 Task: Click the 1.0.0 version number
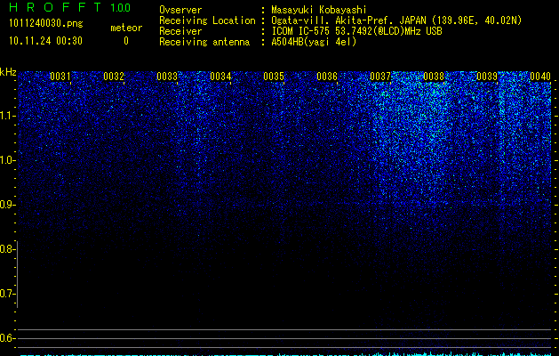[x=121, y=8]
